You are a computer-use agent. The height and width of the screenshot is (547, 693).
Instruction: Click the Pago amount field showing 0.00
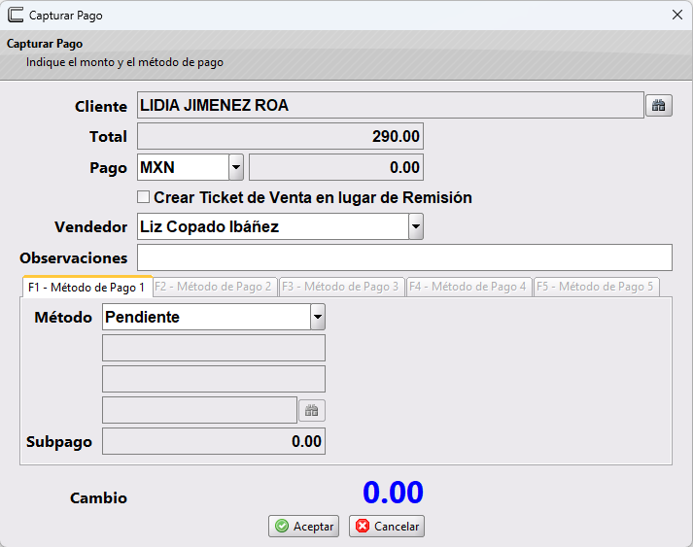(336, 167)
